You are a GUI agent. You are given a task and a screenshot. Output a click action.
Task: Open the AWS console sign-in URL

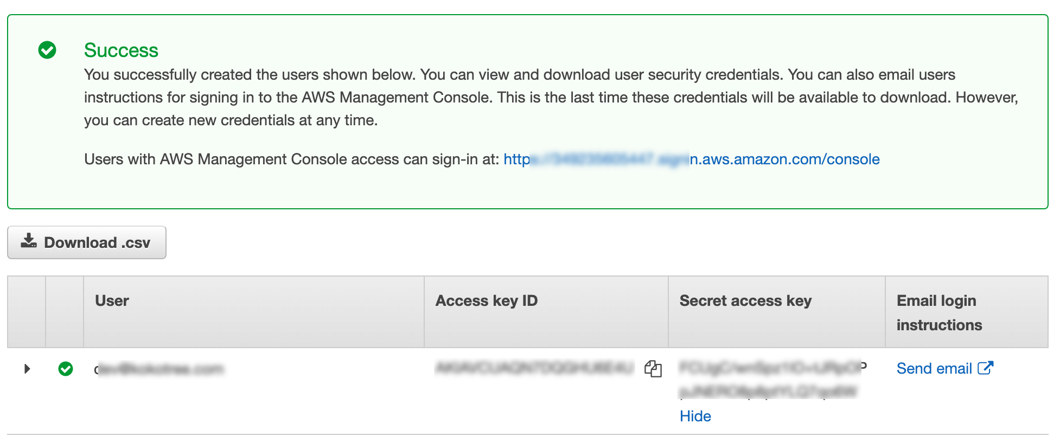point(692,159)
